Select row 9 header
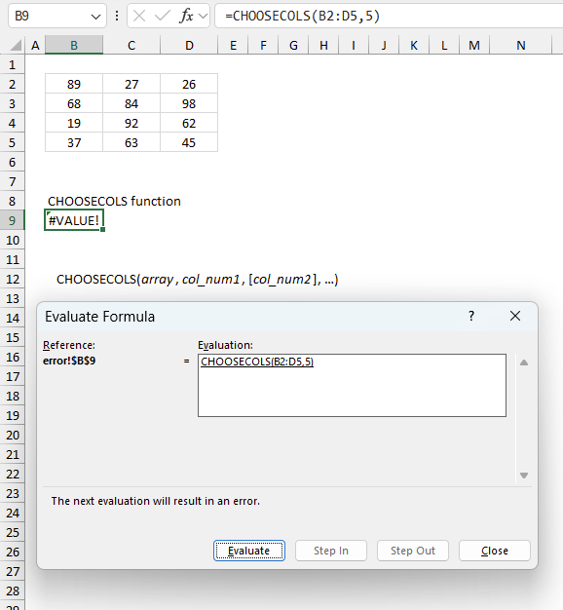The image size is (563, 610). 12,220
